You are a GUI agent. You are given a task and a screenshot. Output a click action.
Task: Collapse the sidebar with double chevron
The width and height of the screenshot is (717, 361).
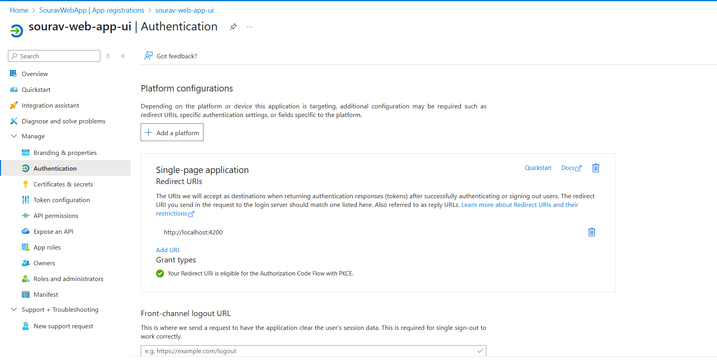click(123, 56)
